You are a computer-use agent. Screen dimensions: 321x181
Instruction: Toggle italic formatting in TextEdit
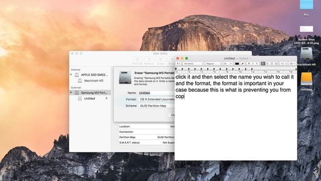[253, 64]
